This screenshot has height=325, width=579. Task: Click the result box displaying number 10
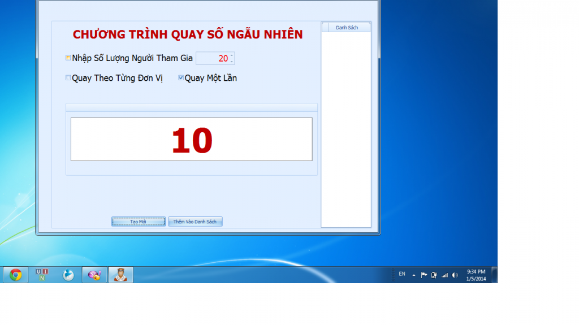(192, 139)
